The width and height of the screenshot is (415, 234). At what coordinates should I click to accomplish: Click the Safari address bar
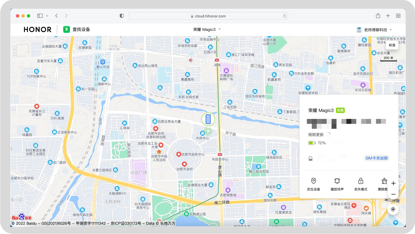click(208, 16)
